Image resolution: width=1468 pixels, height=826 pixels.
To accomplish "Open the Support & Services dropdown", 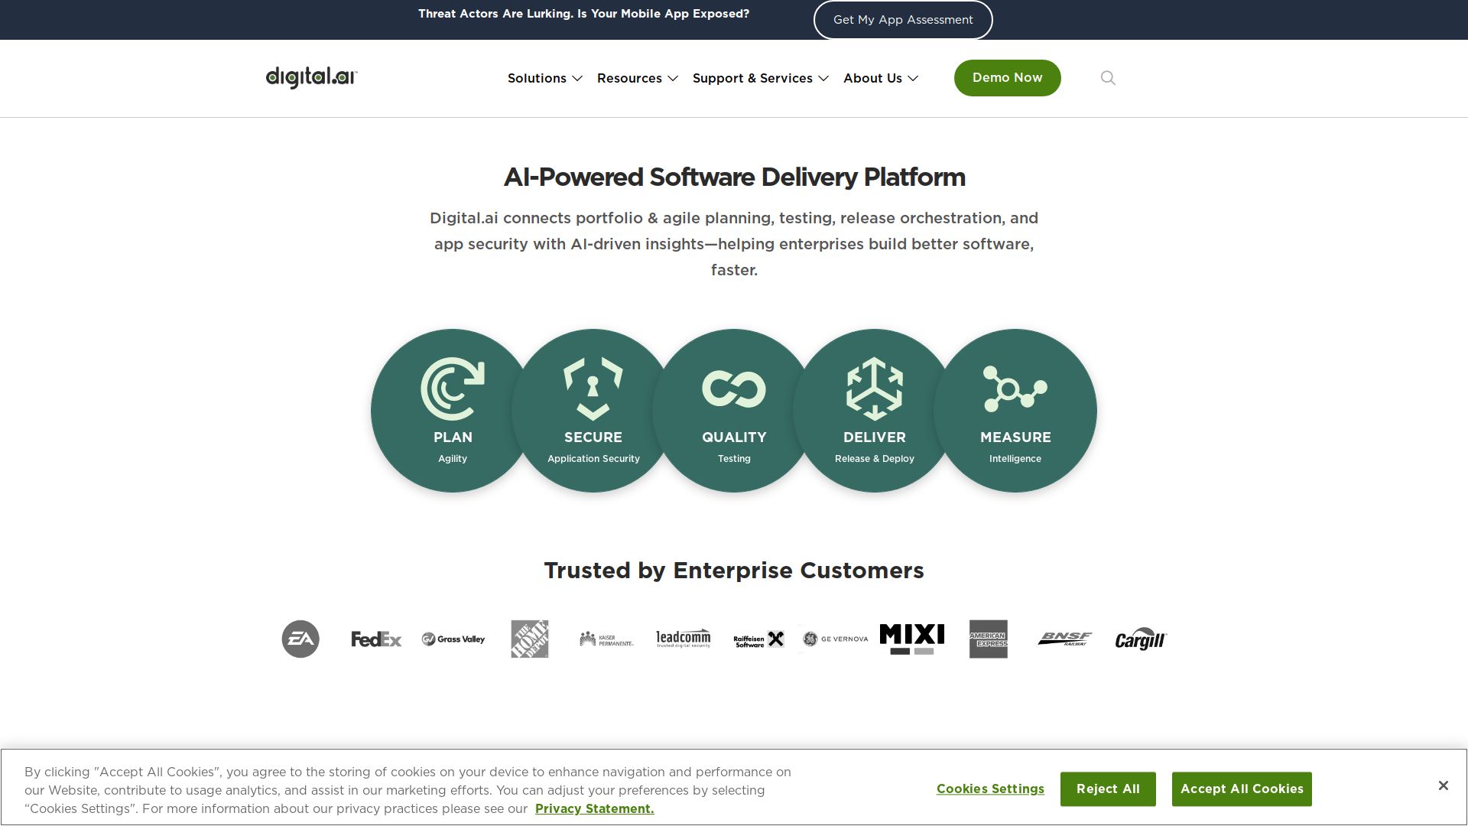I will coord(760,78).
